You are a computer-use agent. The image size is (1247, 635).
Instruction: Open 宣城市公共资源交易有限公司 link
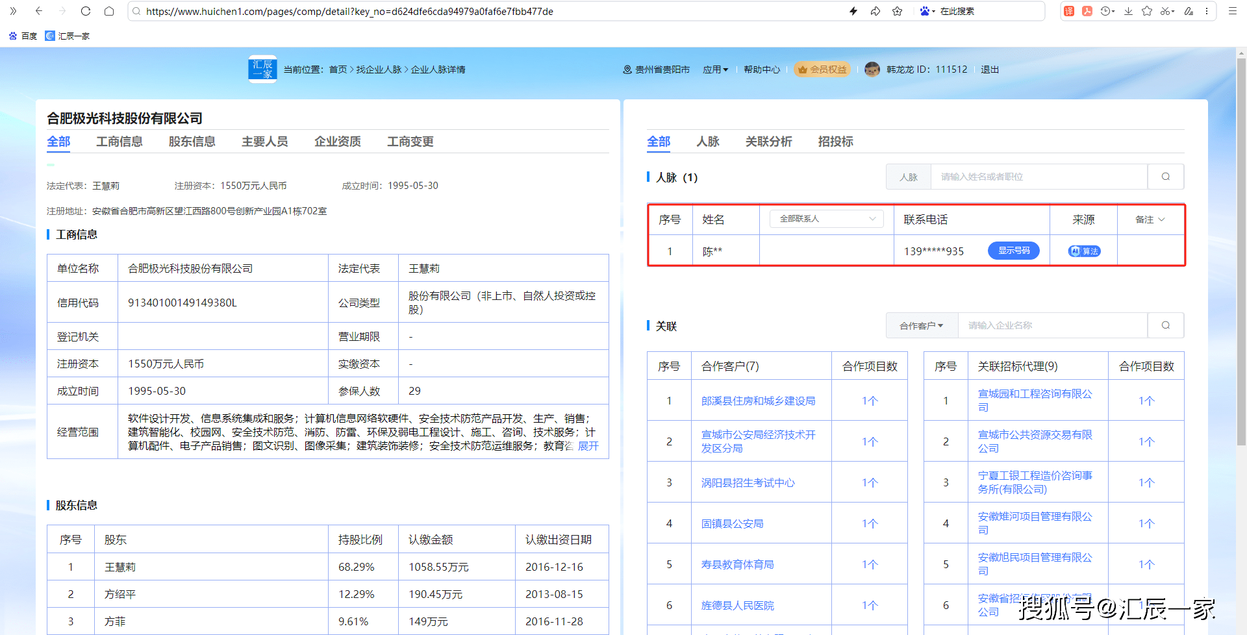click(x=1035, y=442)
